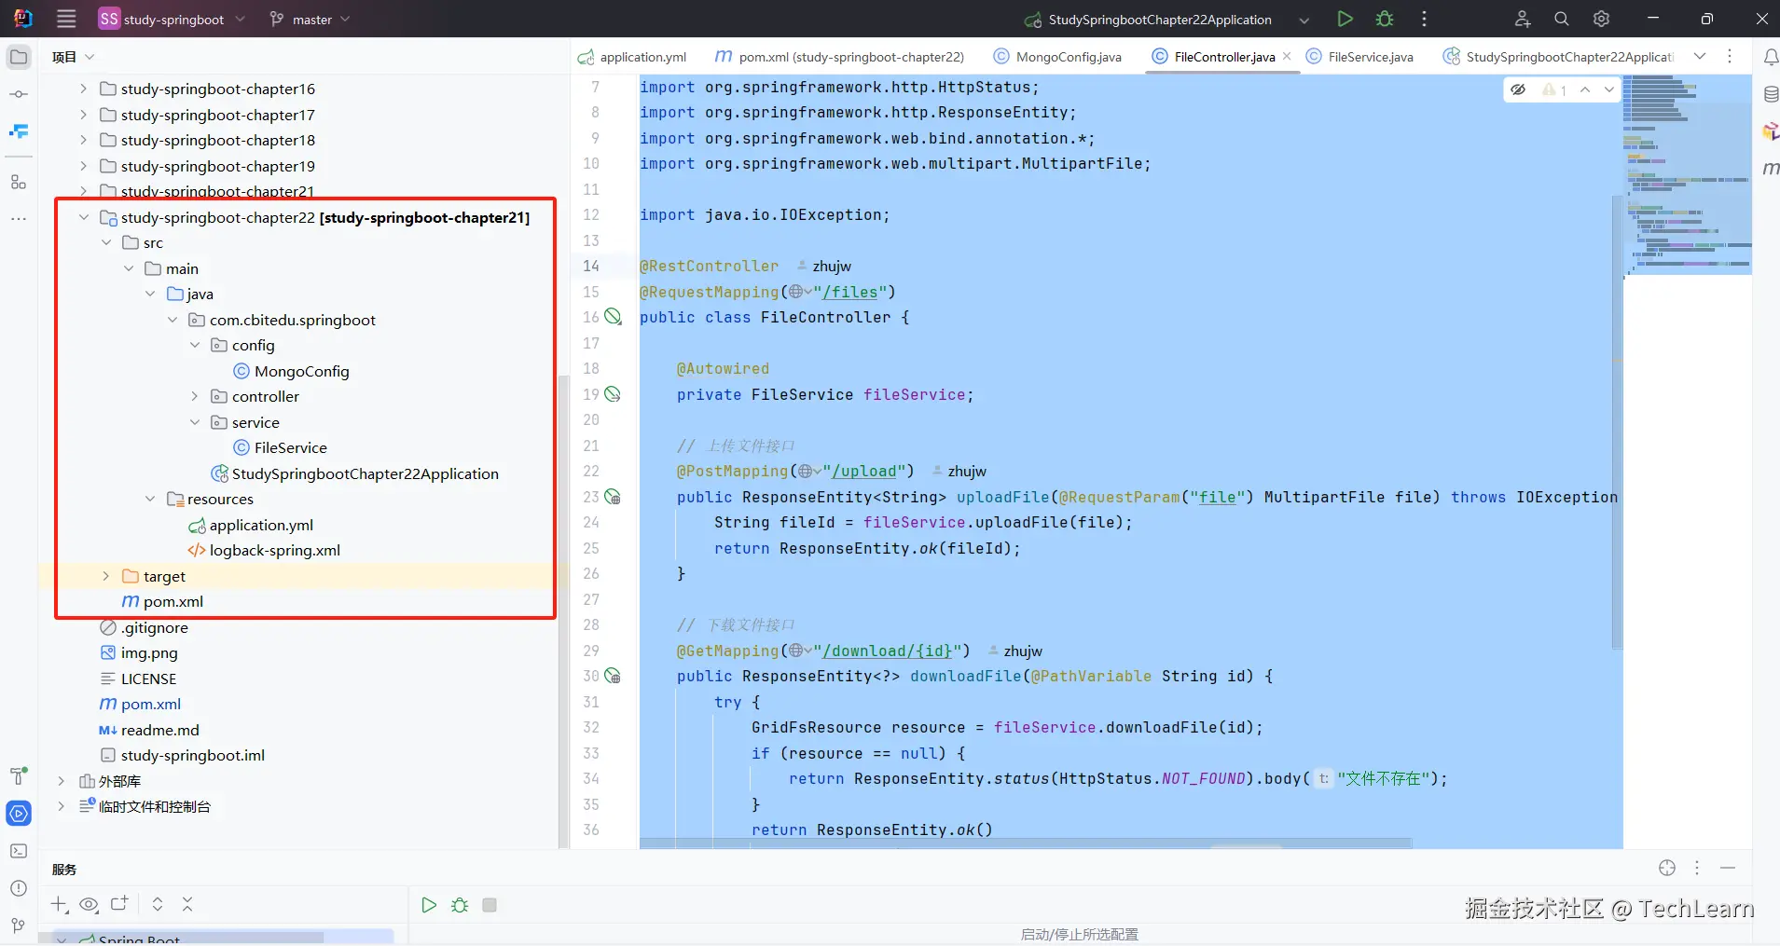The image size is (1780, 946).
Task: Open the study-springboot project selector
Action: point(172,19)
